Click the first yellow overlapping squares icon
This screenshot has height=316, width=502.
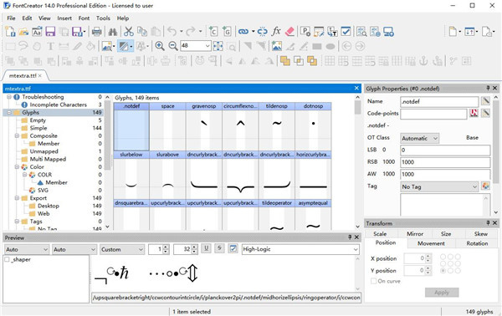click(285, 61)
